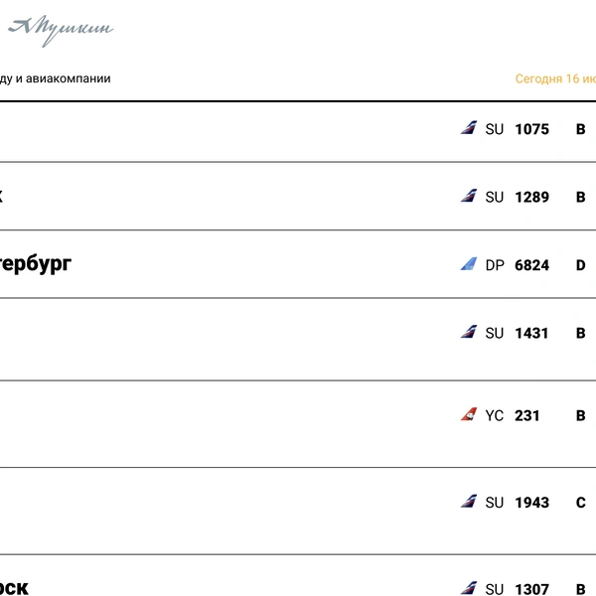Click terminal D label for flight 6824
The width and height of the screenshot is (596, 596).
(580, 265)
